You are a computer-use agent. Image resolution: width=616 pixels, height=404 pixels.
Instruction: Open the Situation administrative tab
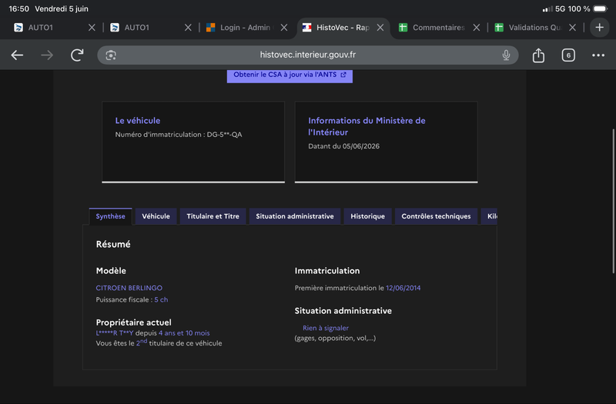(x=295, y=216)
